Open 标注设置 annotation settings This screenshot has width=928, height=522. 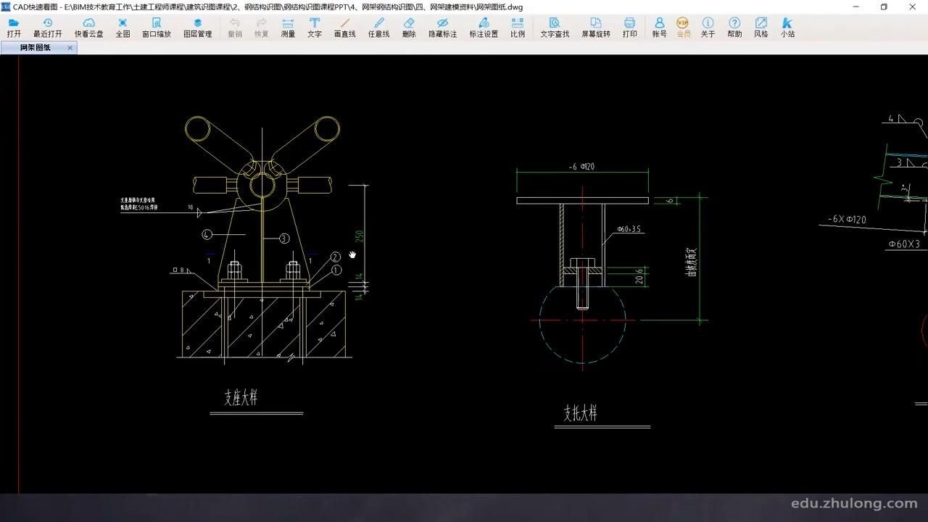[484, 28]
